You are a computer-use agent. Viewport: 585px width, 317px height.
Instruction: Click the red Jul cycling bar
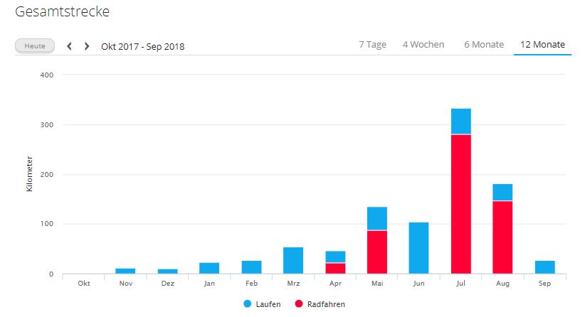(x=461, y=204)
